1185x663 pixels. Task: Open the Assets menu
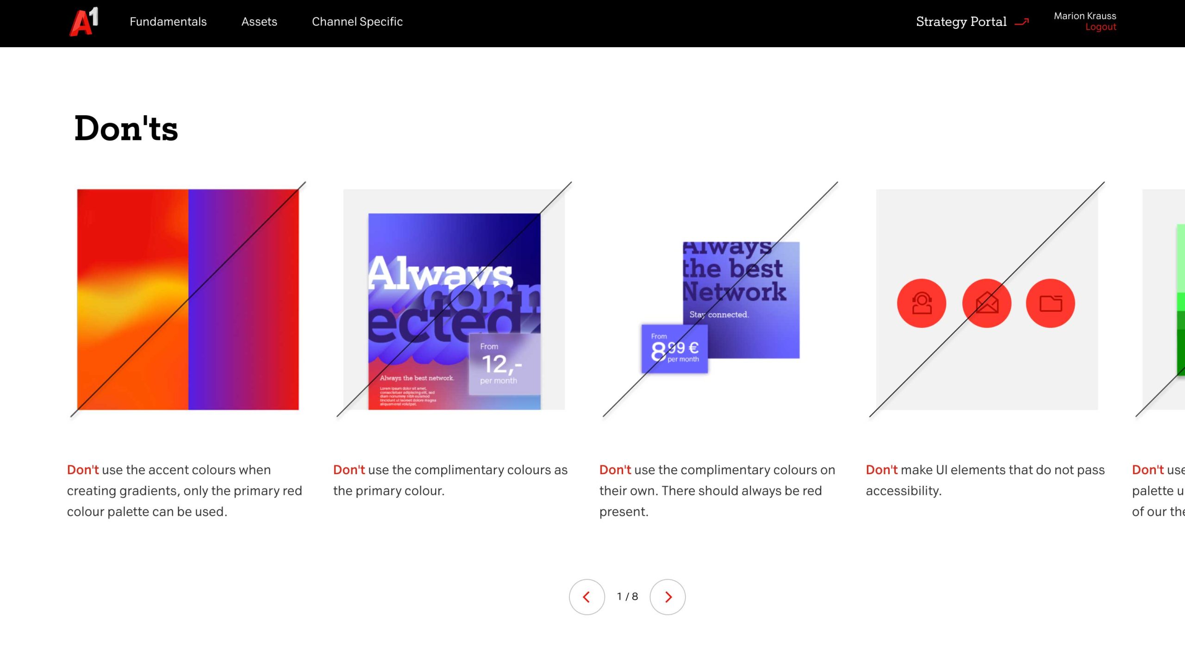click(x=259, y=22)
